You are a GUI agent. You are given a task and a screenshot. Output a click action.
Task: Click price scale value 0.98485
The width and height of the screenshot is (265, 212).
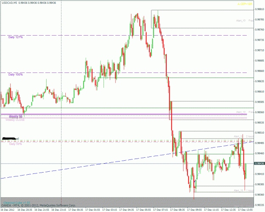(x=259, y=143)
